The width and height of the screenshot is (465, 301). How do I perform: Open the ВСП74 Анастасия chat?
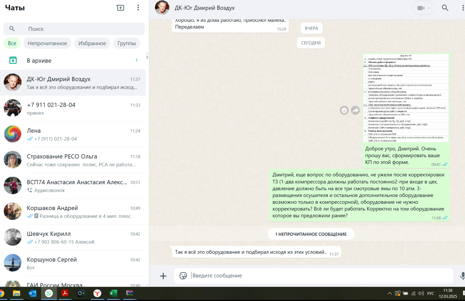click(x=73, y=186)
